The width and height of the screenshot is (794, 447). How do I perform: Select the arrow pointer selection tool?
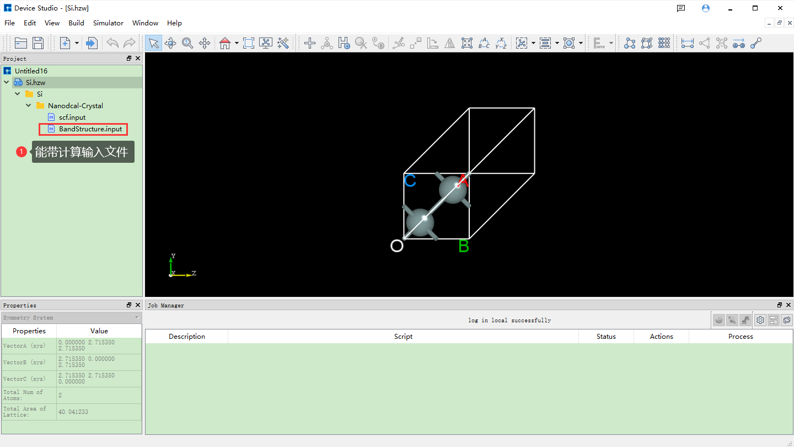154,43
